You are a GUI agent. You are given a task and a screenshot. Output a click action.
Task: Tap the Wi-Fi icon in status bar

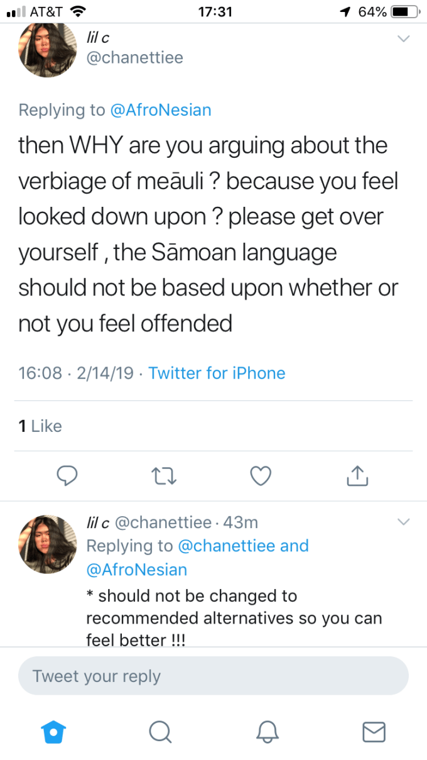pyautogui.click(x=78, y=11)
